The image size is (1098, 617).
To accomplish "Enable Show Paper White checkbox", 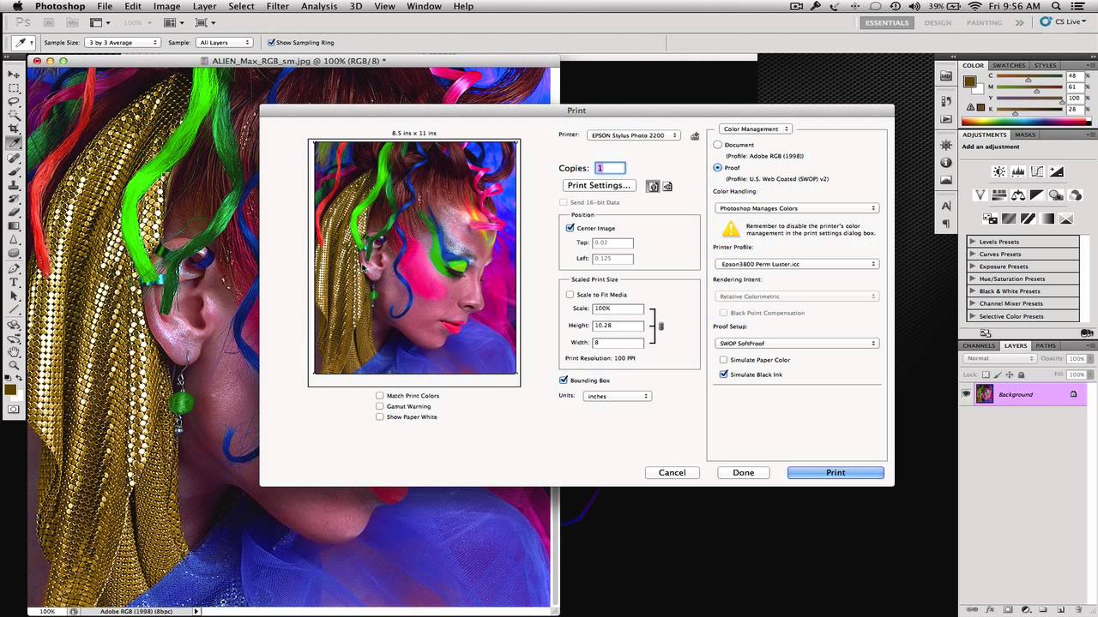I will [380, 416].
